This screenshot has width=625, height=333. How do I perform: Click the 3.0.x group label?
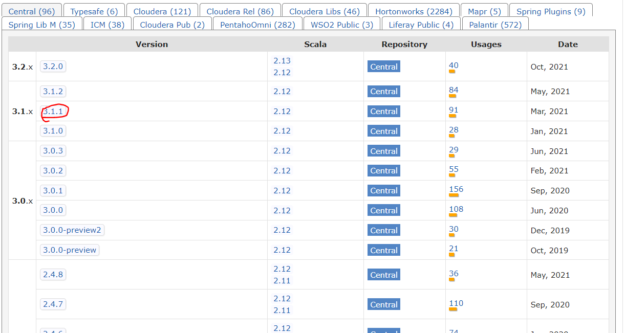click(23, 201)
